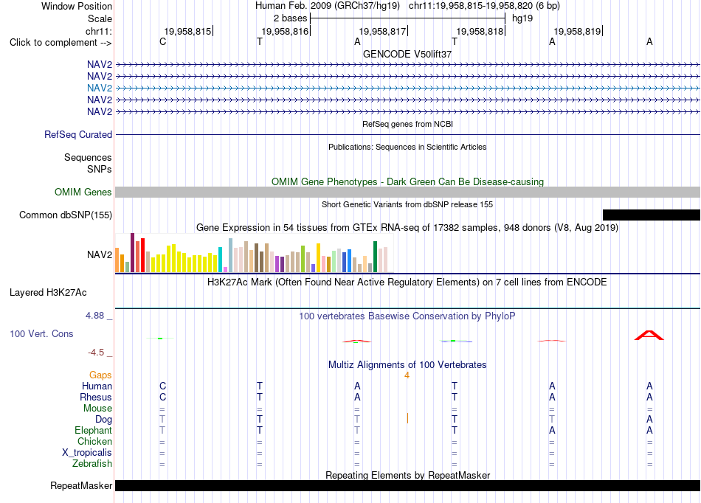Open the GTEx Gene Expression track title
The image size is (701, 503).
click(407, 228)
